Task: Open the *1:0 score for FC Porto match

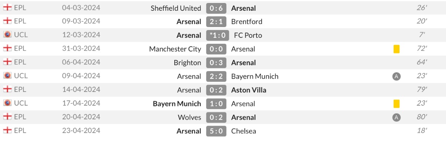Action: click(x=217, y=35)
